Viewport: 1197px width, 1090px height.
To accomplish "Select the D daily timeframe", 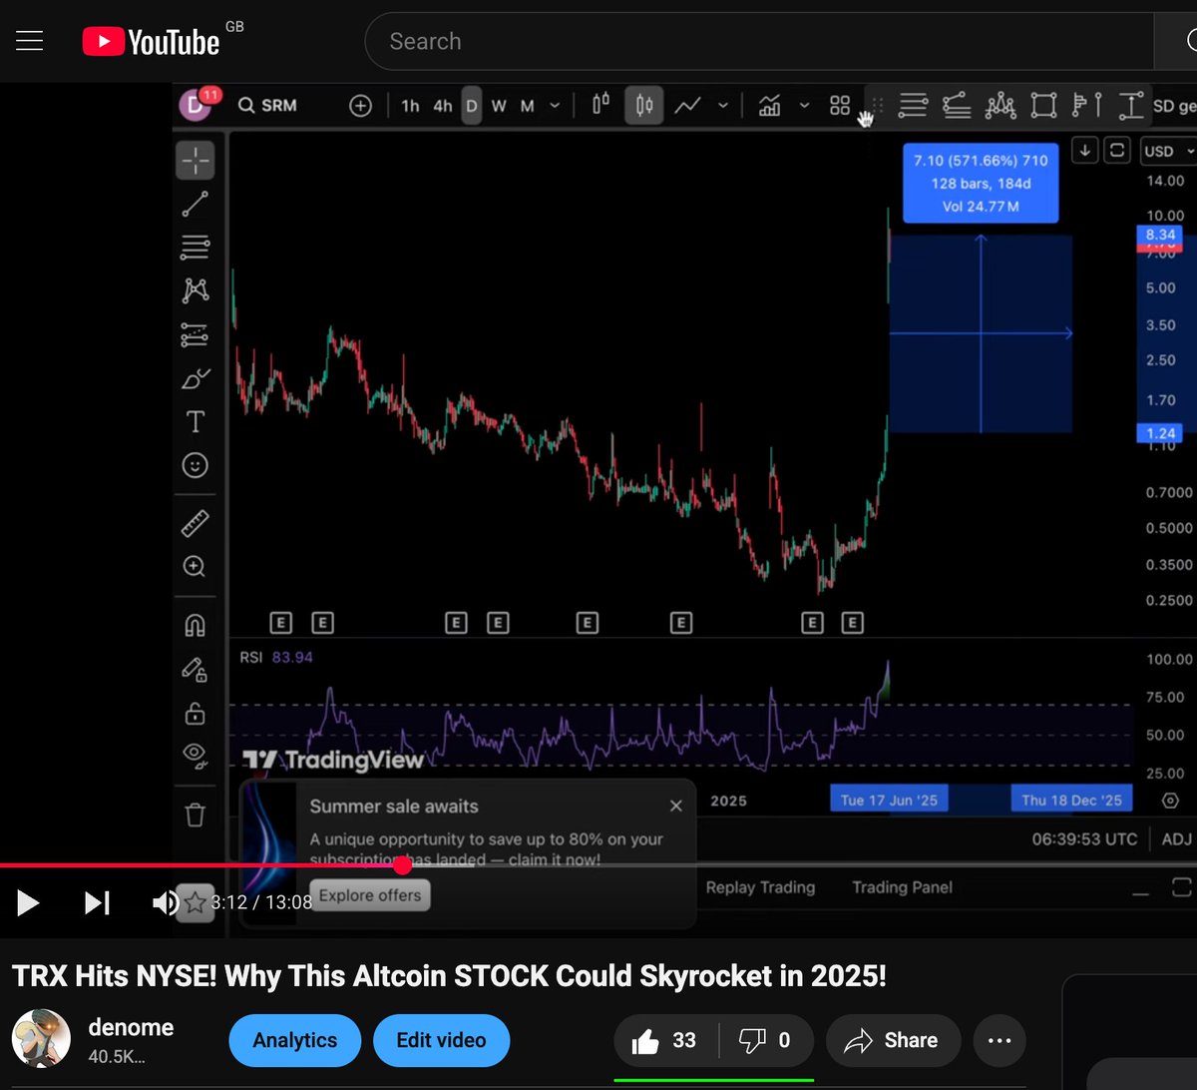I will click(x=471, y=105).
